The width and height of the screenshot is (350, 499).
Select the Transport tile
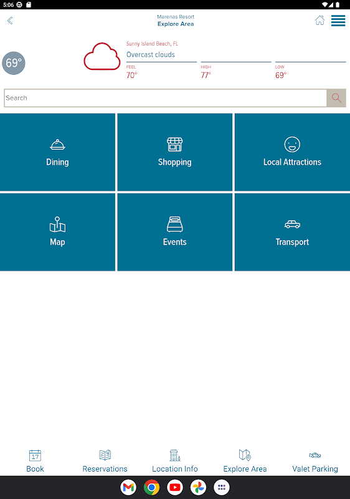[x=292, y=232]
